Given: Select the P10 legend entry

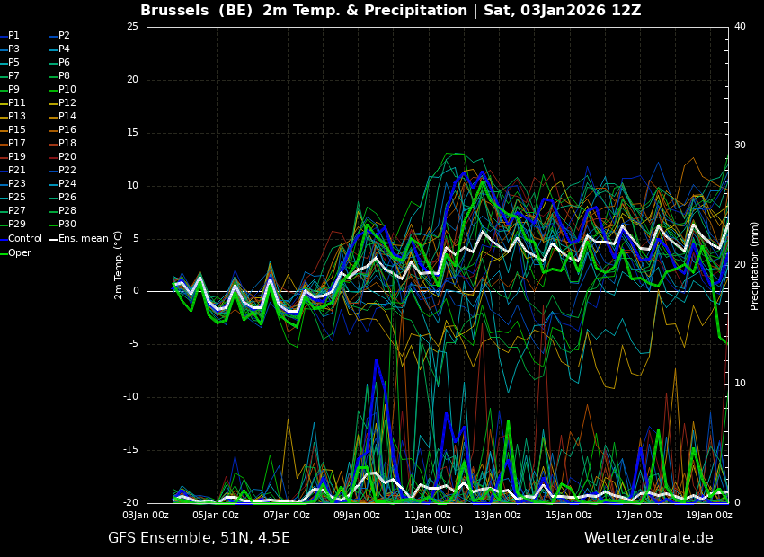Looking at the screenshot, I should pyautogui.click(x=62, y=90).
